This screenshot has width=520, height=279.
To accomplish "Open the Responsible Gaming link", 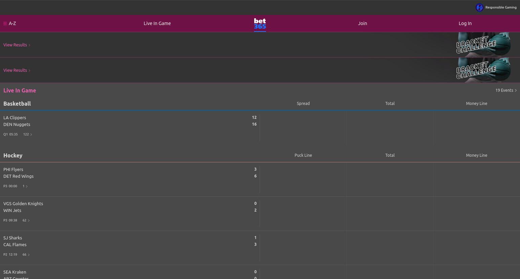I will pos(501,7).
